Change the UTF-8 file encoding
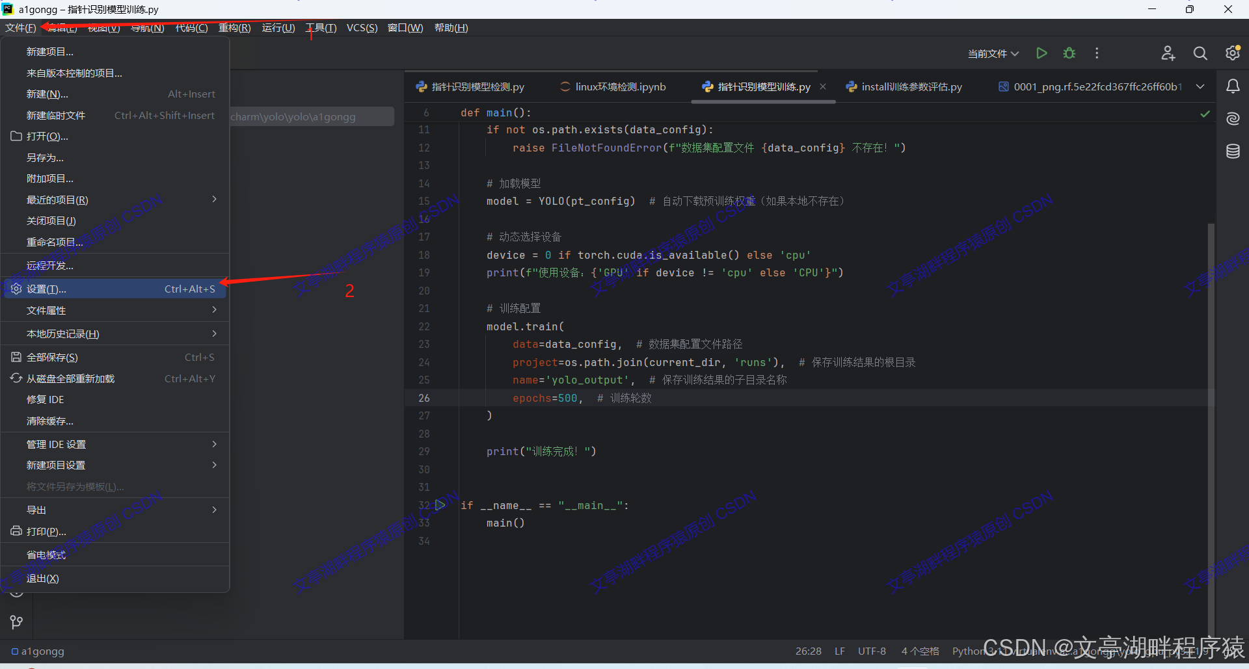The width and height of the screenshot is (1249, 669). [872, 651]
